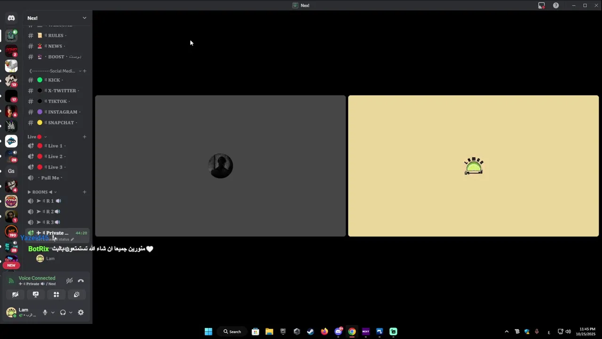The image size is (602, 339).
Task: Open the Nirvx server icon
Action: coord(11,141)
